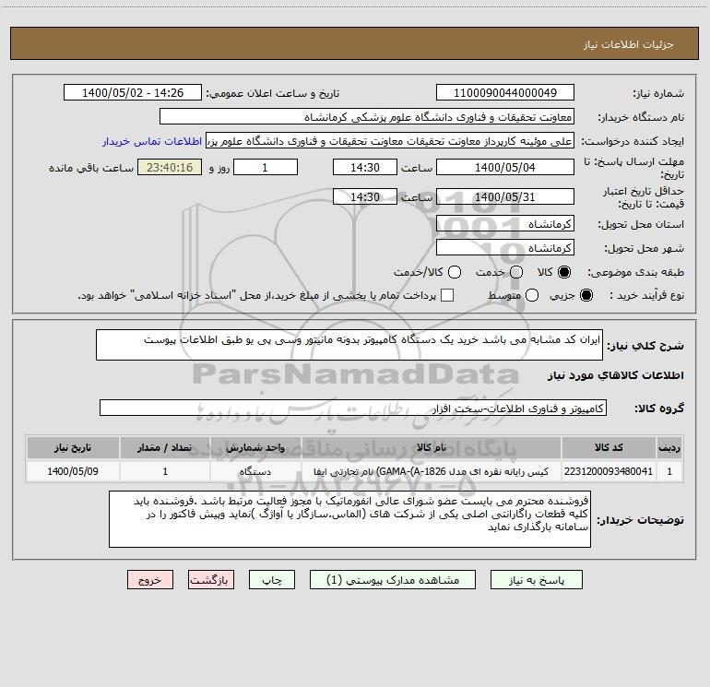
Task: Click the نام کالا column header
Action: [x=432, y=447]
